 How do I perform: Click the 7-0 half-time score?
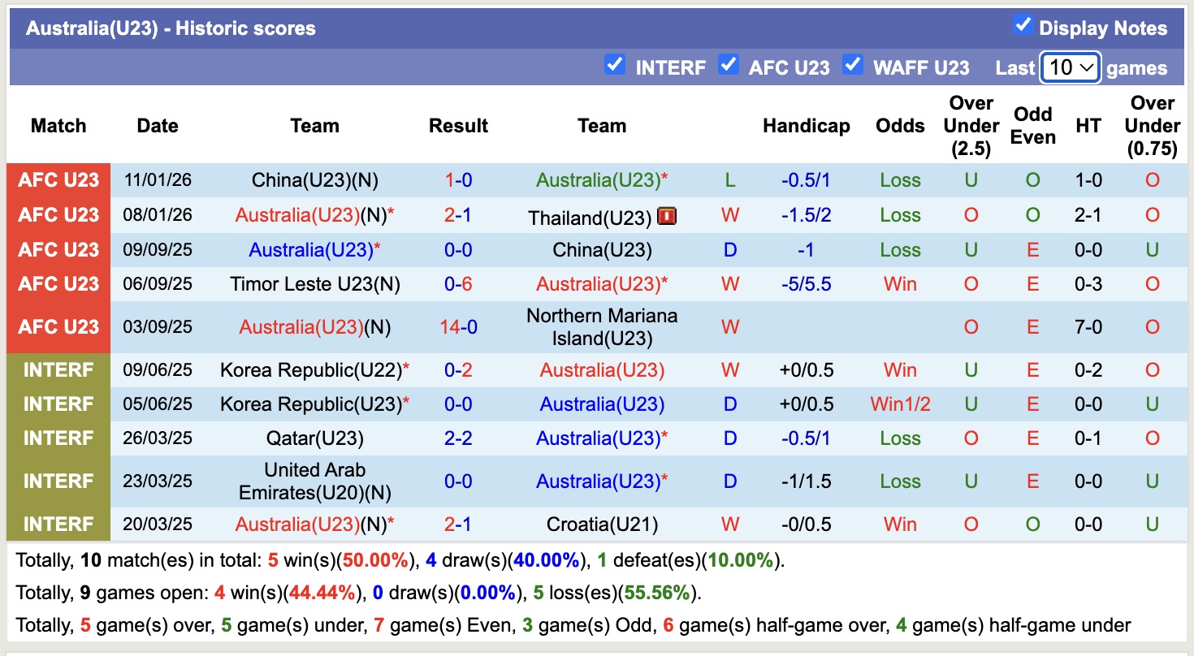coord(1088,326)
